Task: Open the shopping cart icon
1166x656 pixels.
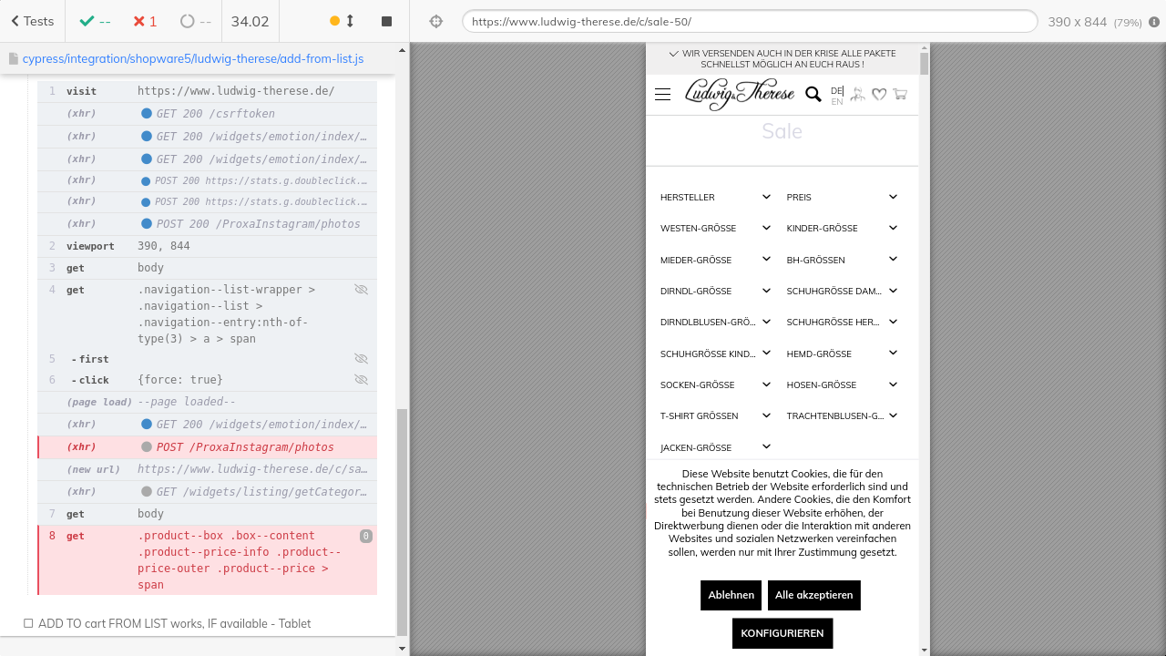Action: pyautogui.click(x=900, y=94)
